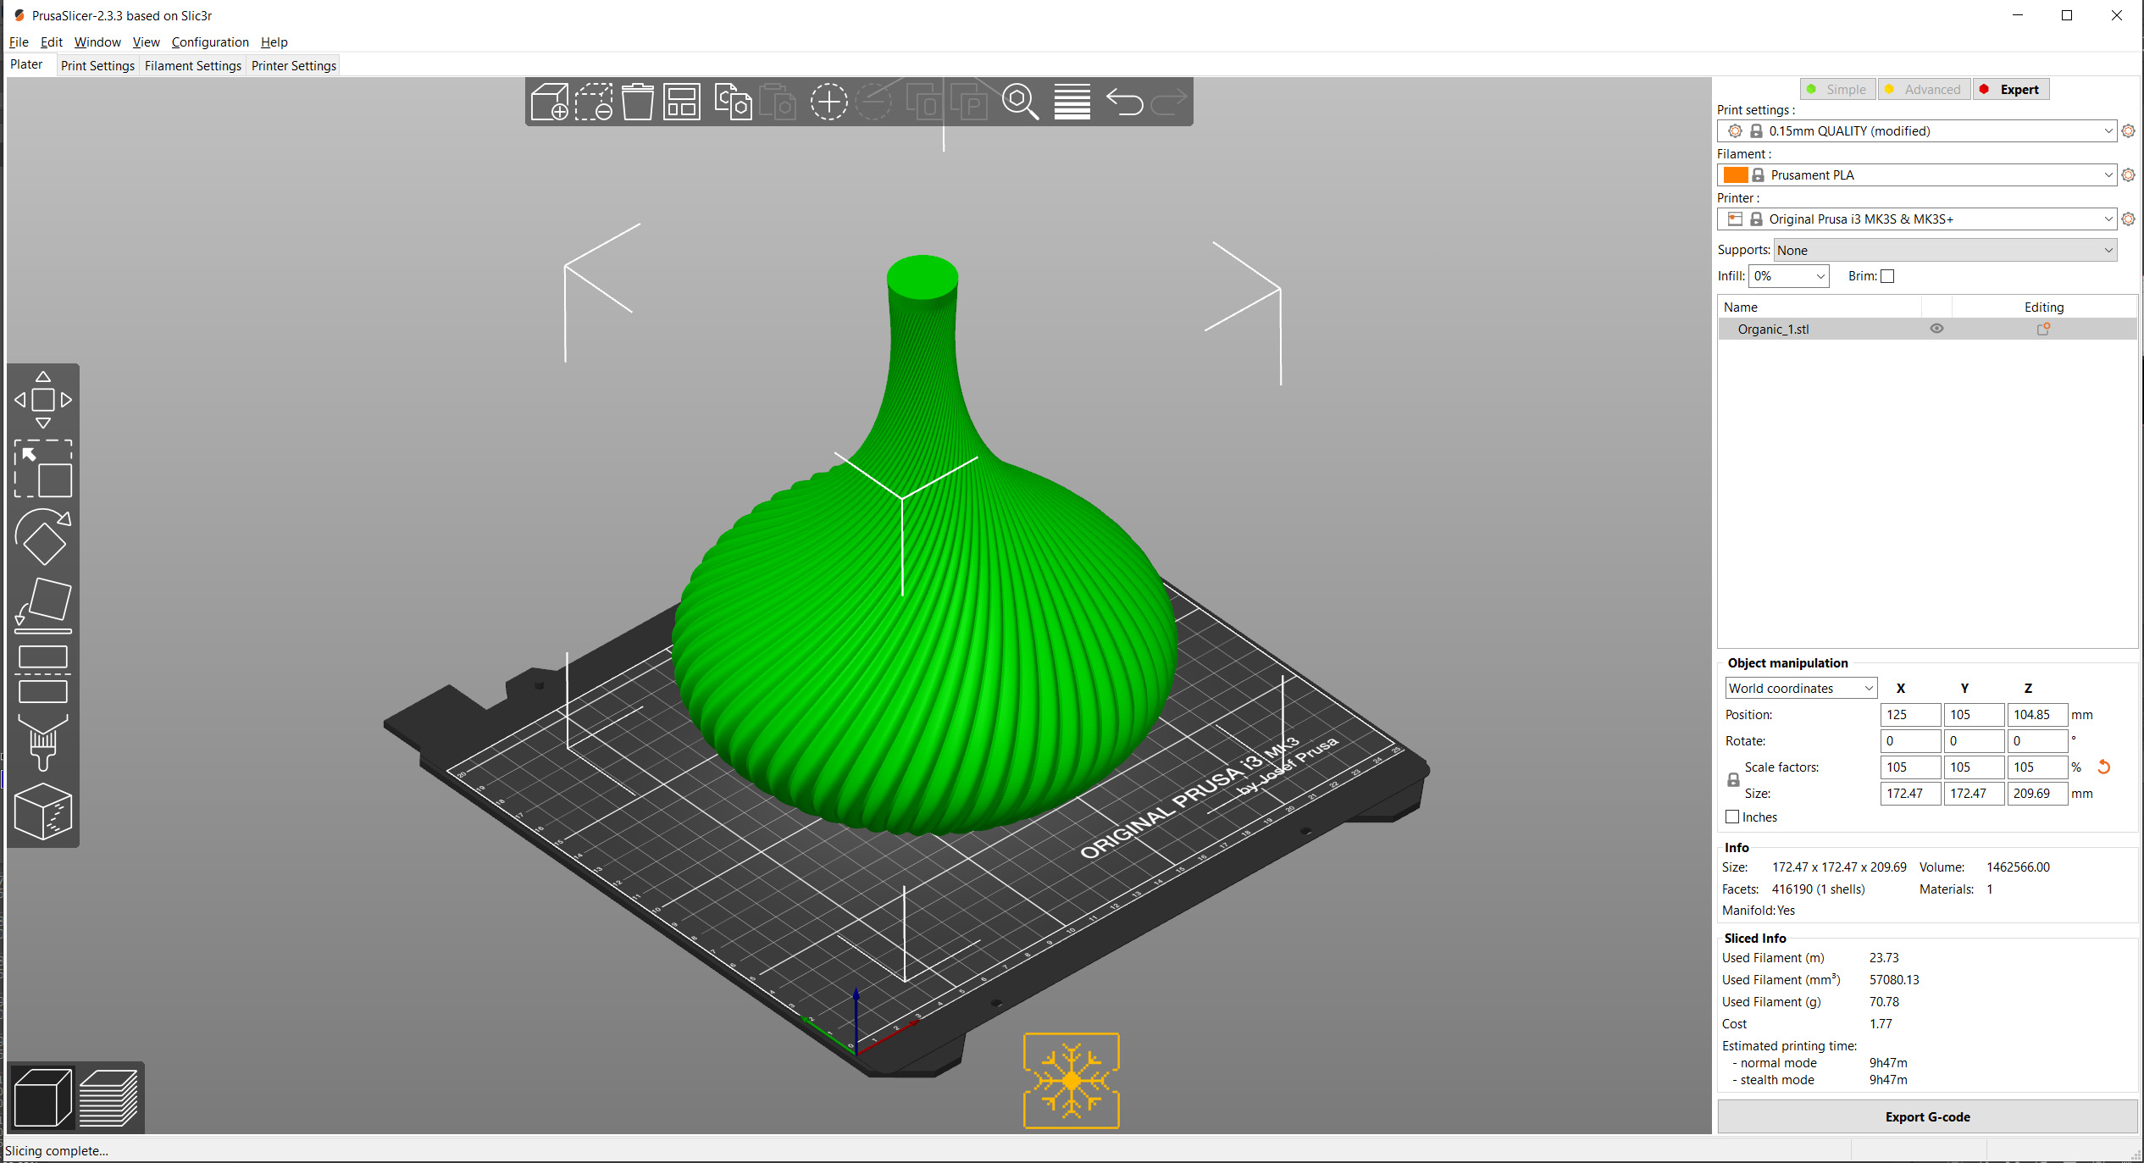Open the Search tool in the top toolbar
The width and height of the screenshot is (2144, 1163).
tap(1020, 102)
